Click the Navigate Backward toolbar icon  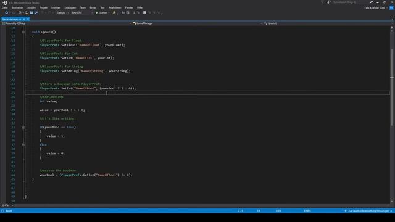click(x=6, y=12)
